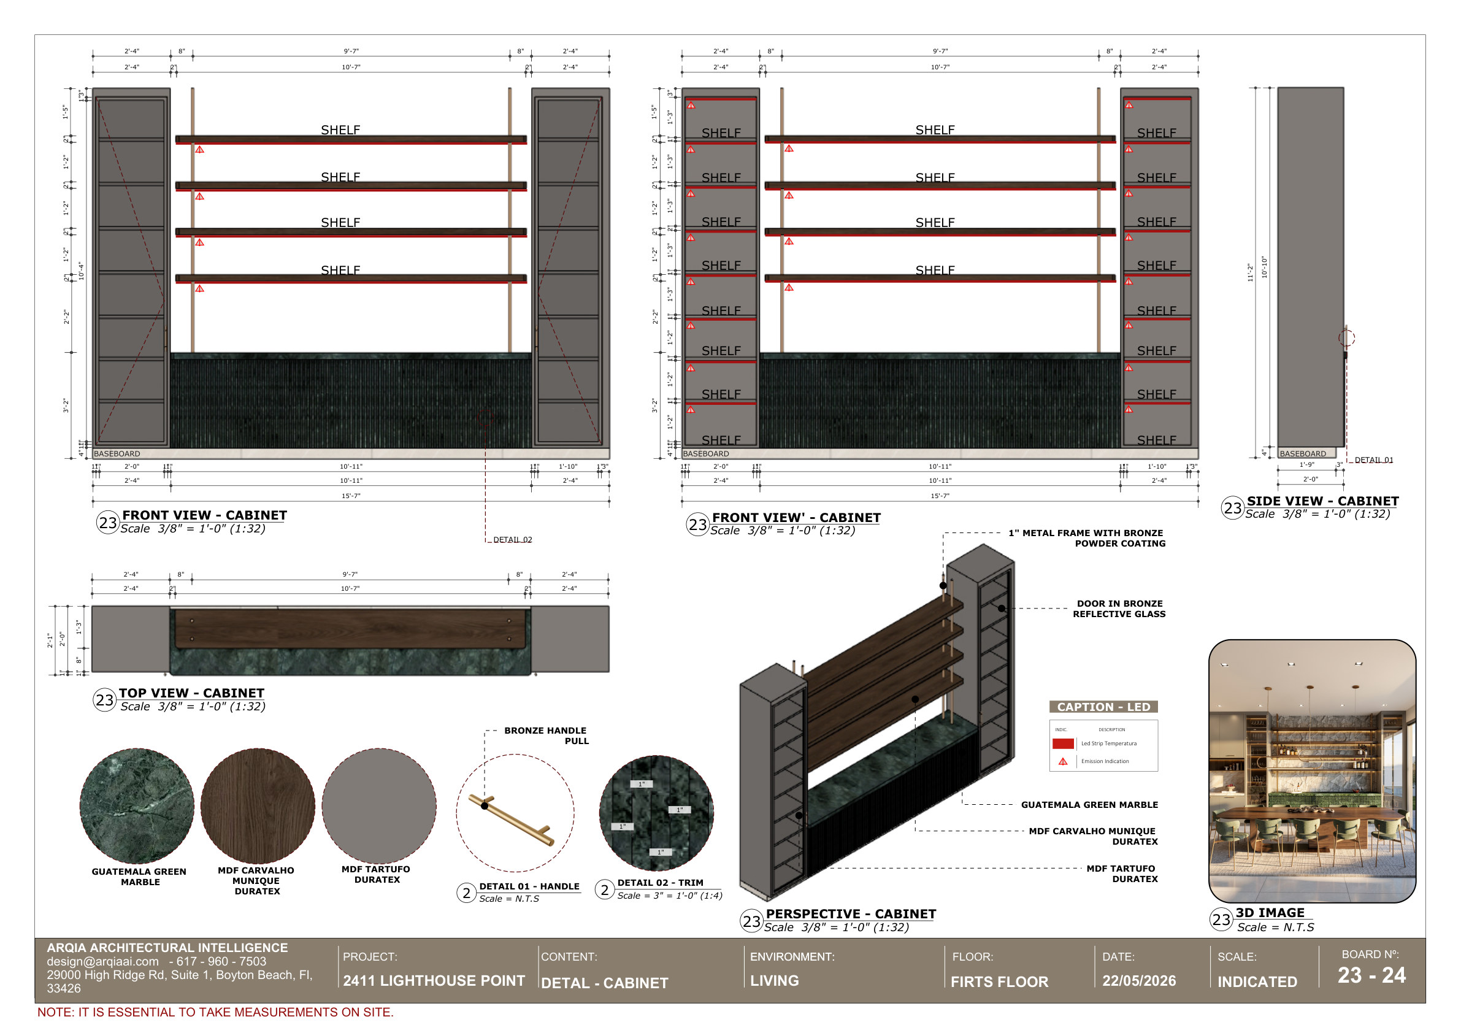The image size is (1461, 1033).
Task: Click the "FRONT VIEW' - CABINET" title
Action: click(796, 518)
